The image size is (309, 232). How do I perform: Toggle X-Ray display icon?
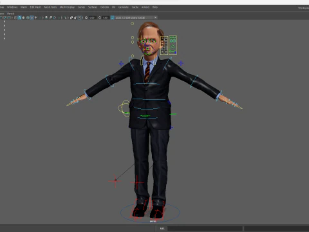pyautogui.click(x=71, y=17)
